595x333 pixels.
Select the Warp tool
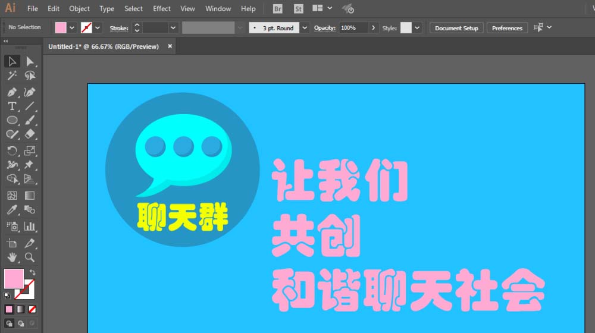(12, 165)
